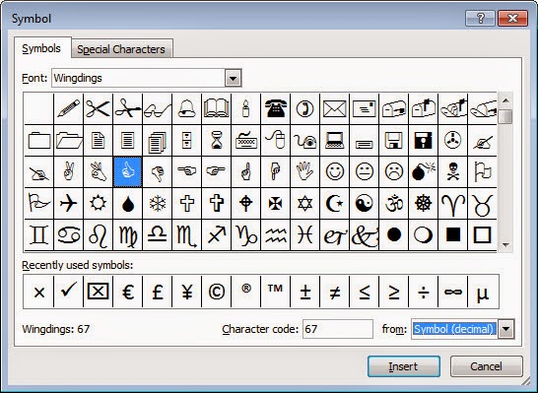538x393 pixels.
Task: Pick the candle symbol
Action: (245, 108)
